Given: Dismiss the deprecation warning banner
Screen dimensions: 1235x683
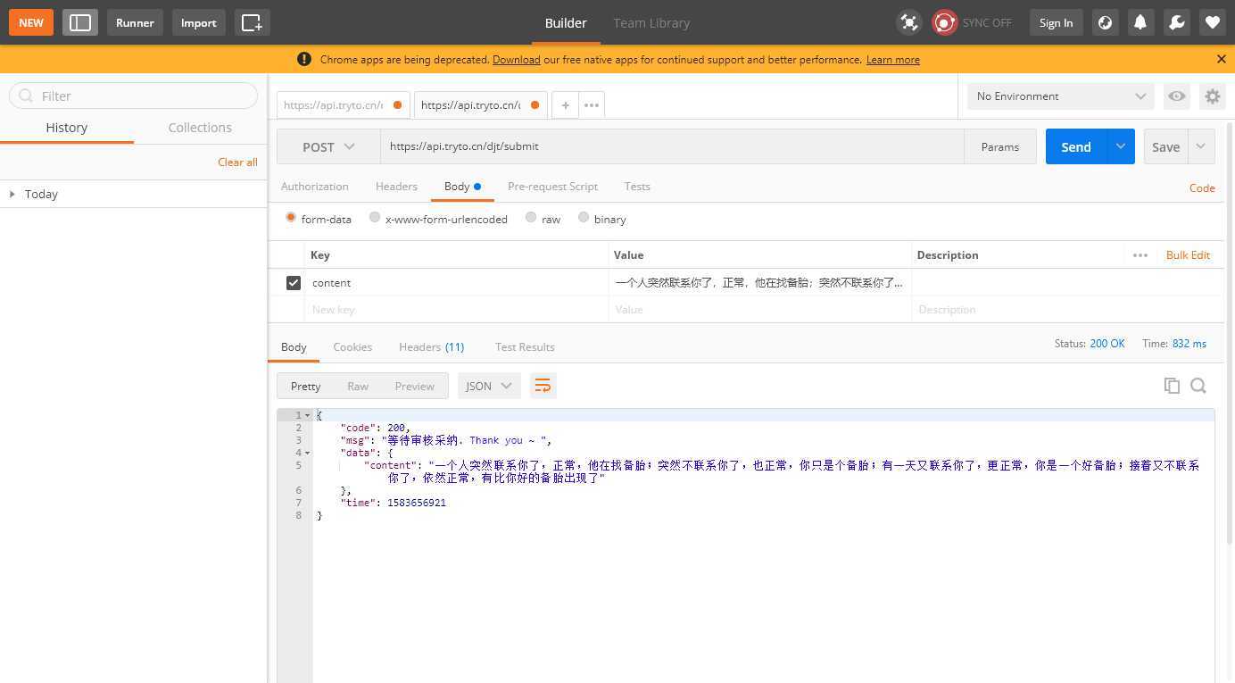Looking at the screenshot, I should (1222, 59).
